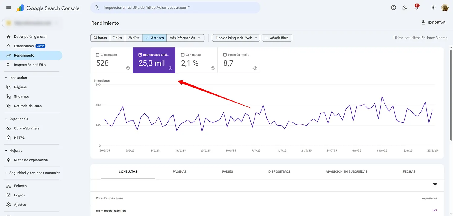This screenshot has width=453, height=216.
Task: Click the help question mark icon
Action: tap(393, 8)
